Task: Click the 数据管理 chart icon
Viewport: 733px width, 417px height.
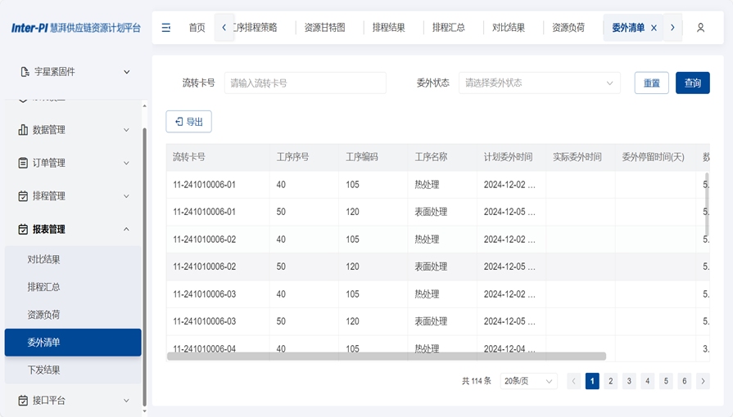Action: click(23, 130)
